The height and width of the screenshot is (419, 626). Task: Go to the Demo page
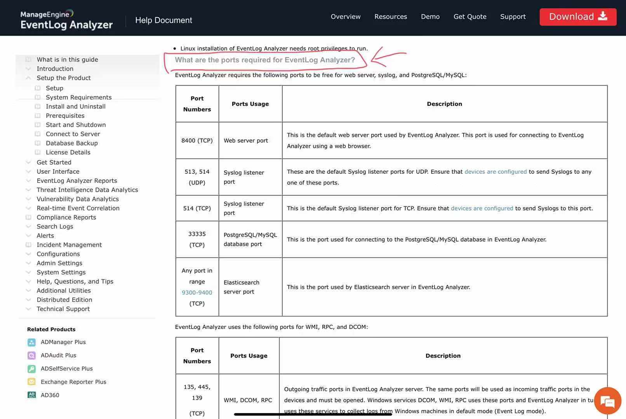[x=430, y=17]
